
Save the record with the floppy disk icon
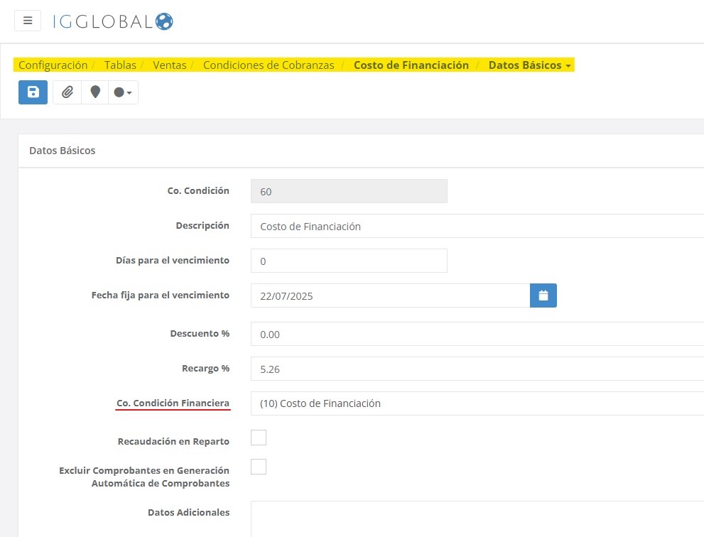[33, 92]
